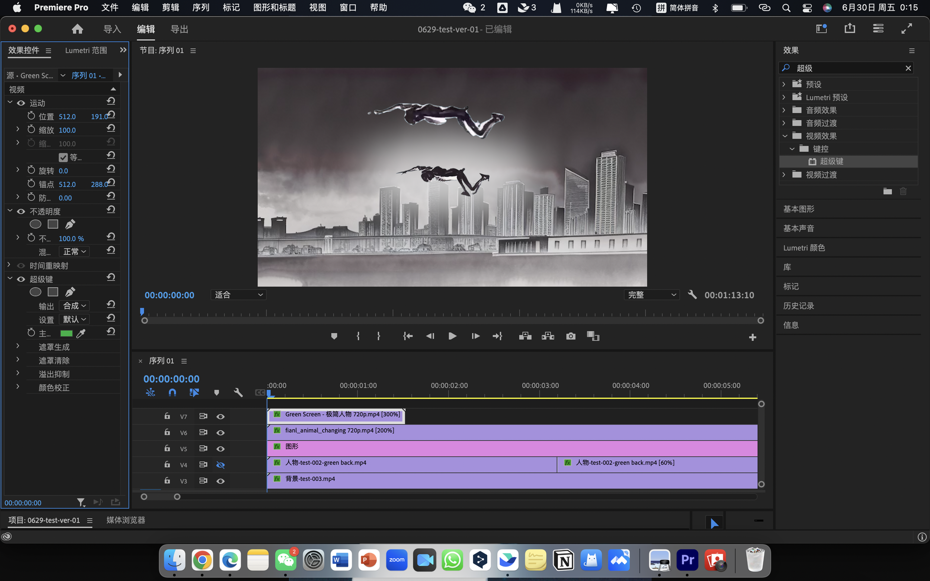Open the Export workspace
The width and height of the screenshot is (930, 581).
179,29
